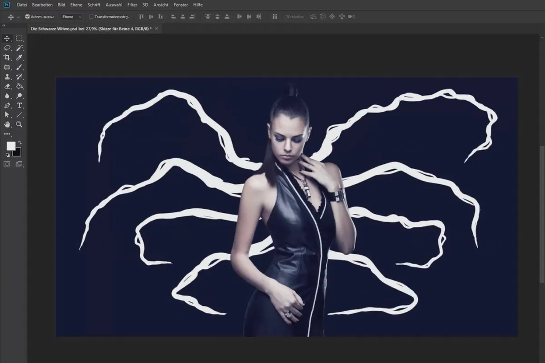This screenshot has height=363, width=545.
Task: Select the Crop tool
Action: coord(7,58)
